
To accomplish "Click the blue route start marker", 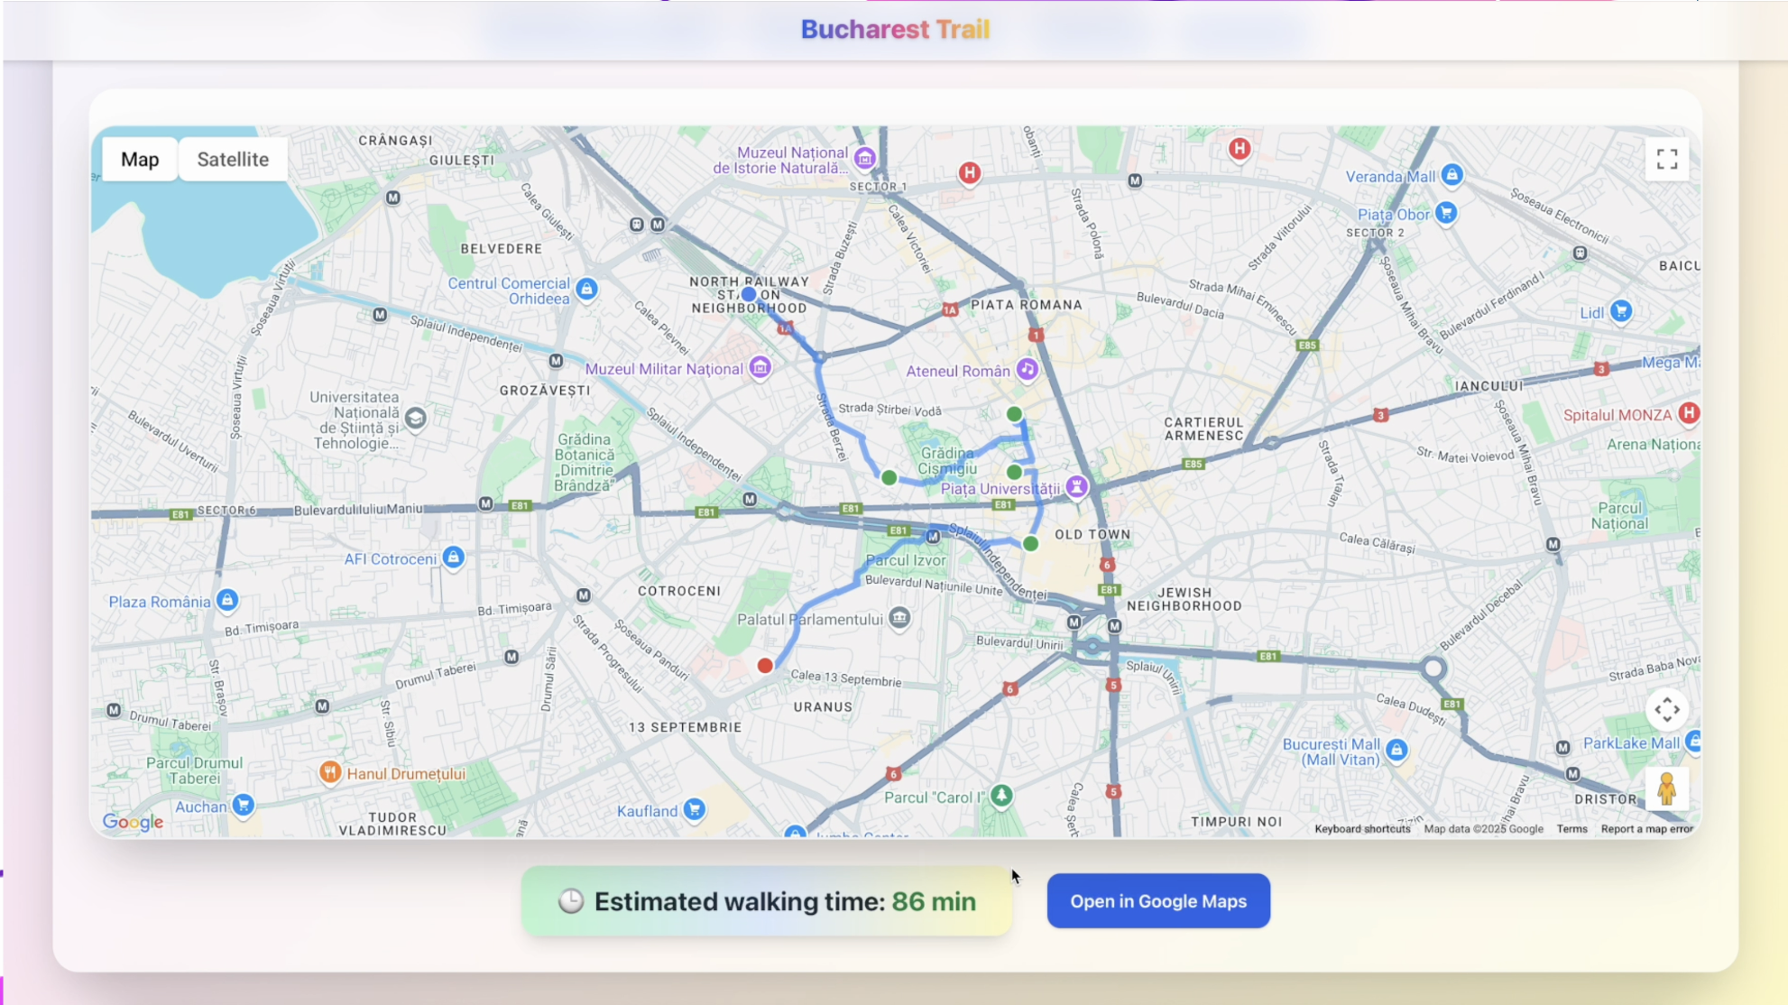I will tap(749, 294).
